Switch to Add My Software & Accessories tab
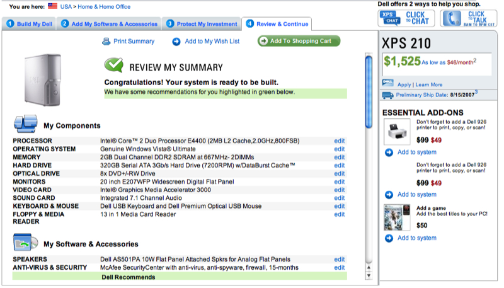Viewport: 504px width, 288px height. 109,24
